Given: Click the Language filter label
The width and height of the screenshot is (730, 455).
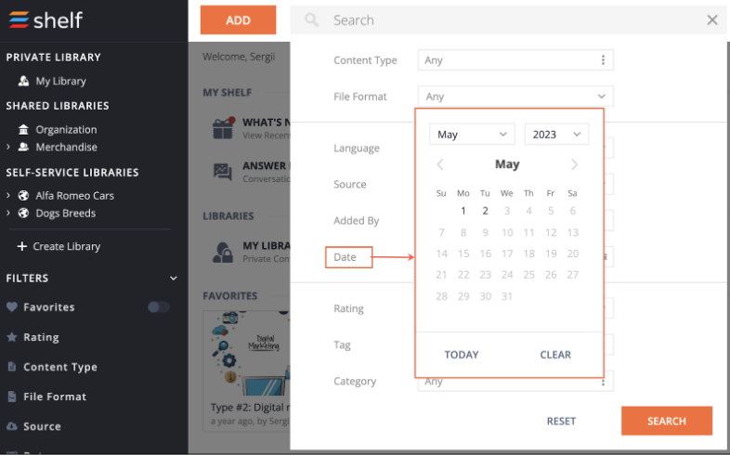Looking at the screenshot, I should 357,149.
